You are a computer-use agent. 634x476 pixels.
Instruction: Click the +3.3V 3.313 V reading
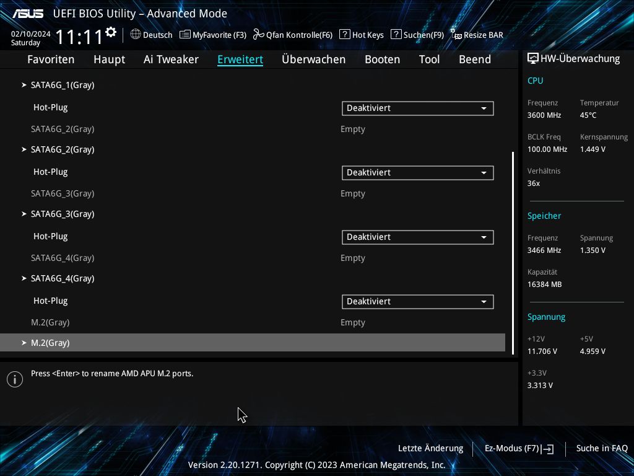(x=540, y=386)
